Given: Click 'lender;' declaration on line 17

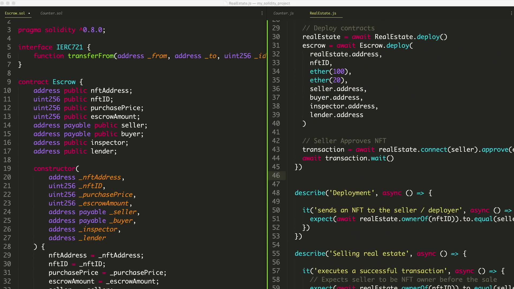Looking at the screenshot, I should coord(104,151).
